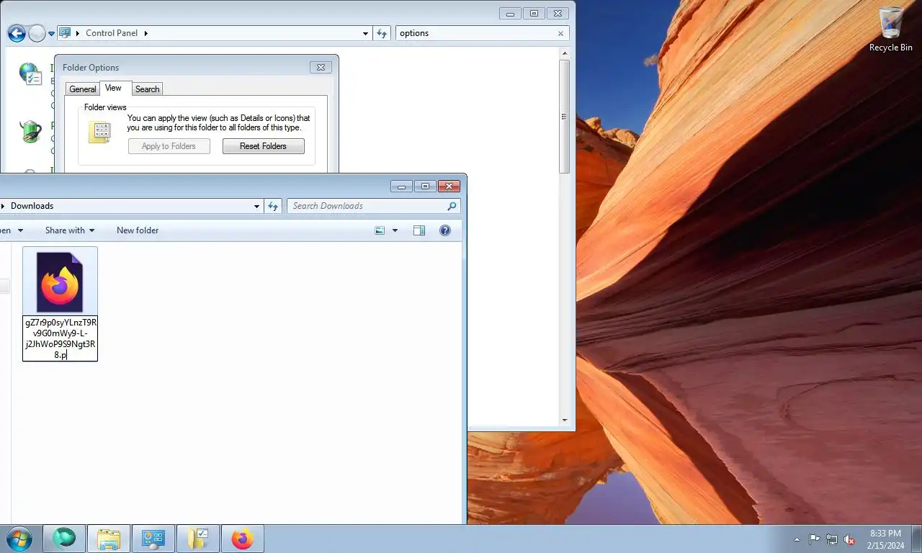The width and height of the screenshot is (922, 553).
Task: Switch to Folder Options taskbar button
Action: (197, 539)
